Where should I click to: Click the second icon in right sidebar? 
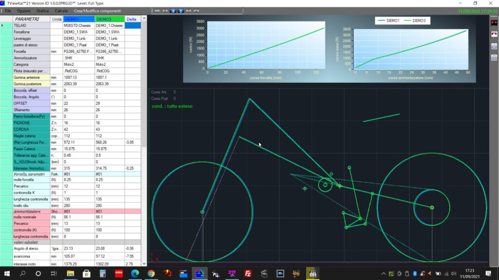494,35
